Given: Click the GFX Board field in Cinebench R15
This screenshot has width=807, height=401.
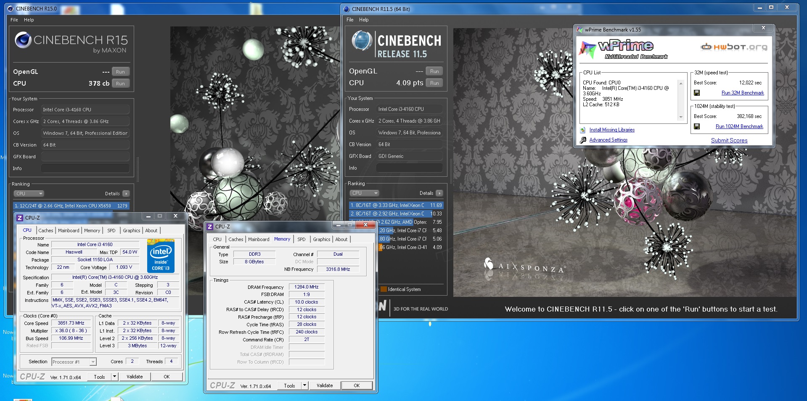Looking at the screenshot, I should [x=85, y=157].
